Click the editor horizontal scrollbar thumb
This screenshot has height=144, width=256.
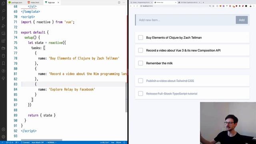(x=42, y=140)
